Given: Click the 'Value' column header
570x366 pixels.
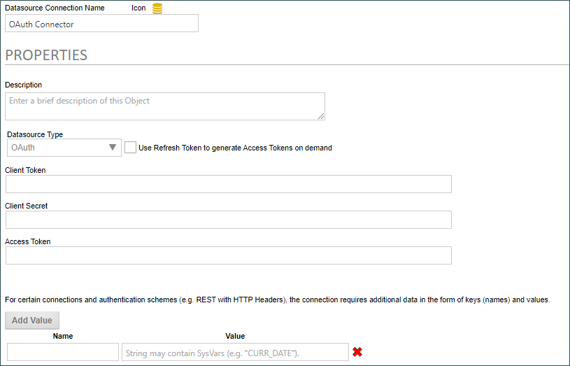Looking at the screenshot, I should click(x=235, y=336).
